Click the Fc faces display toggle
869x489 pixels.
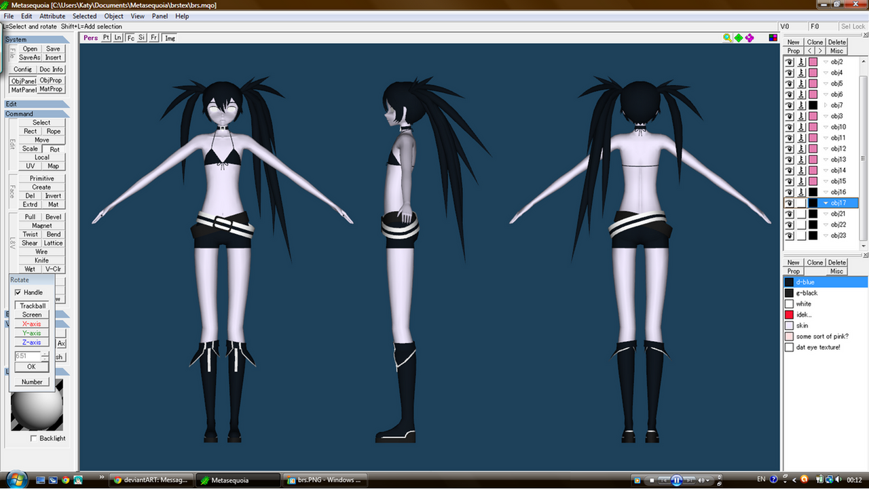130,38
